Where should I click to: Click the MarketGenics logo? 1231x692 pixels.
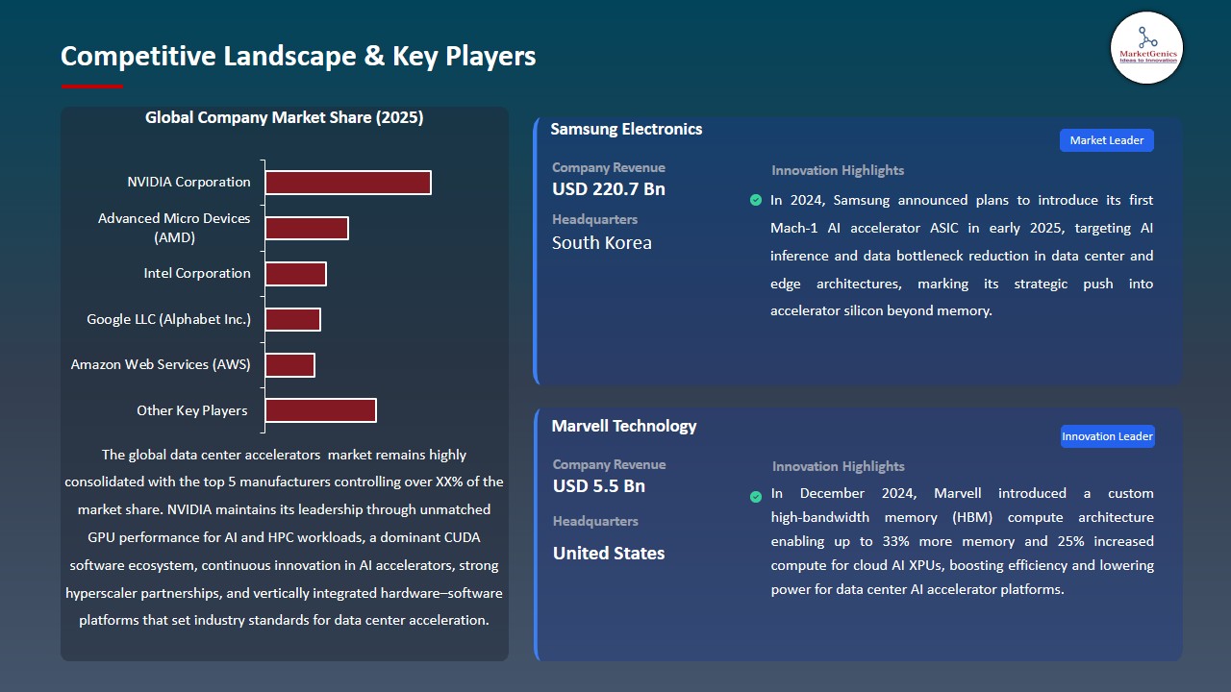(1146, 48)
